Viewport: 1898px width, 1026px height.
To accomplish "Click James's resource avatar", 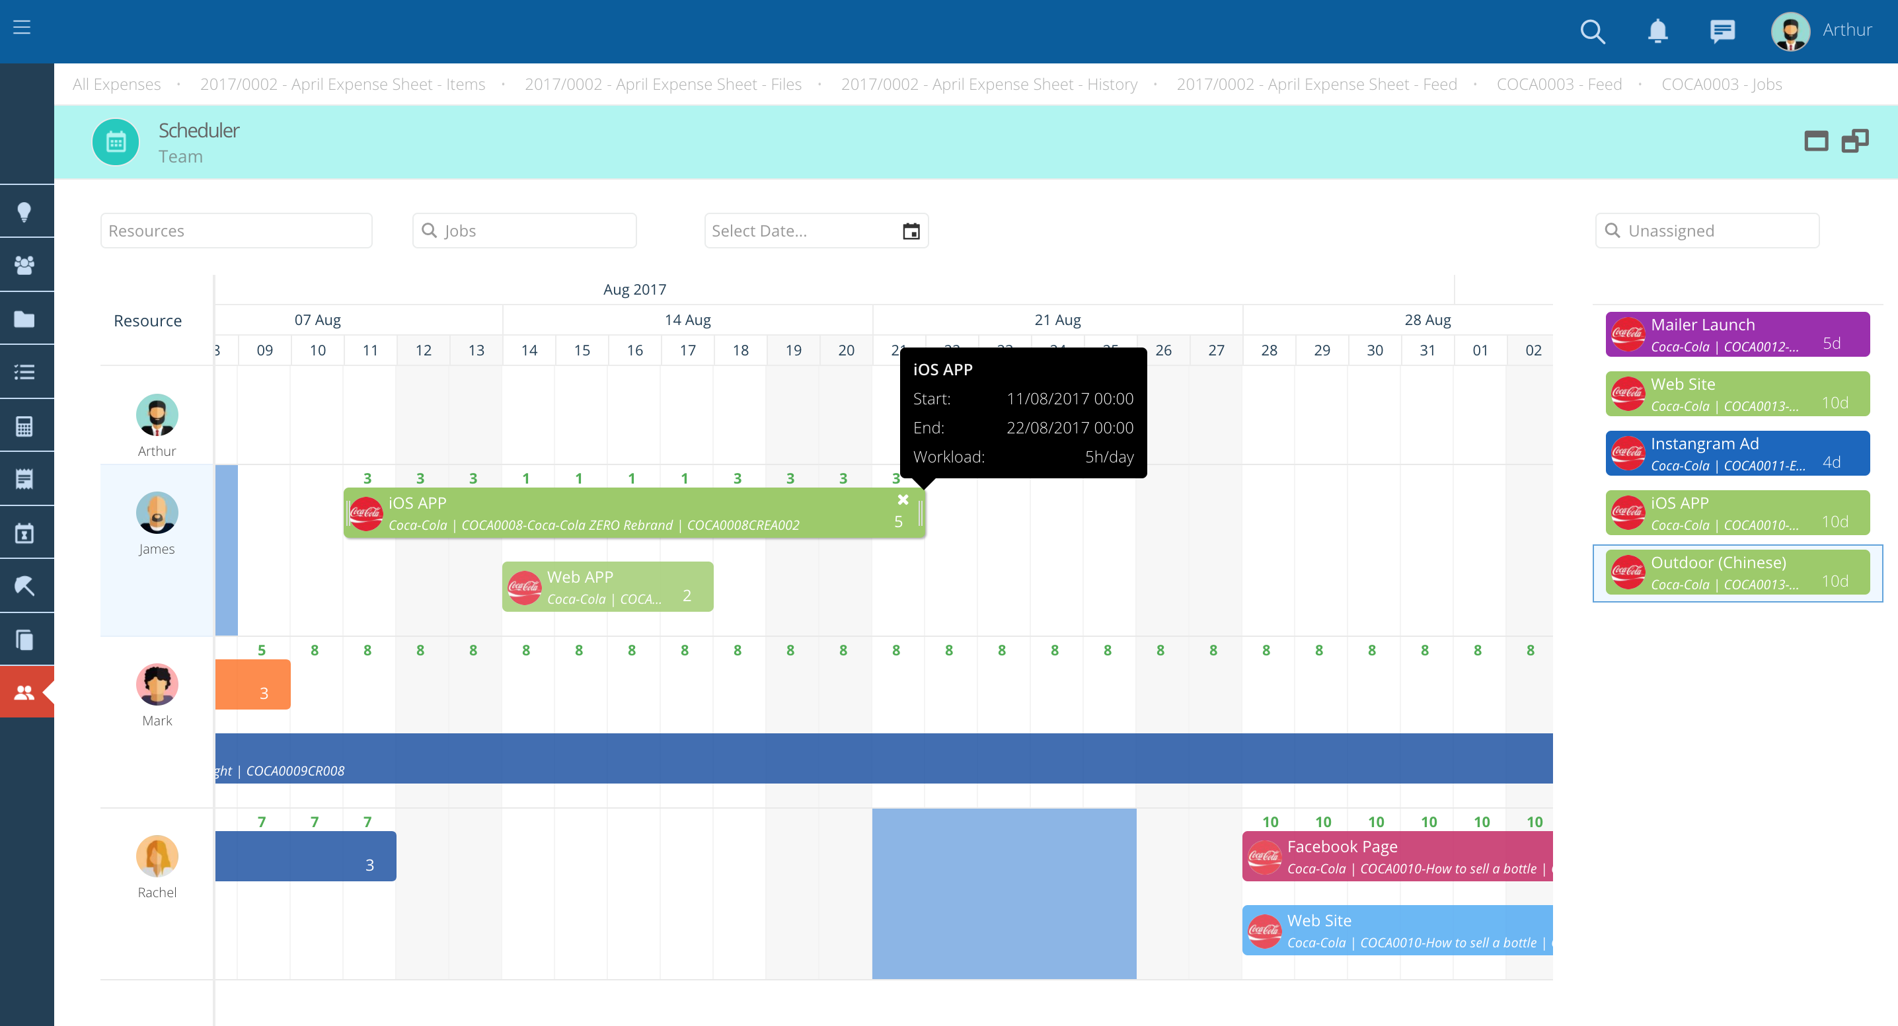I will click(x=157, y=513).
